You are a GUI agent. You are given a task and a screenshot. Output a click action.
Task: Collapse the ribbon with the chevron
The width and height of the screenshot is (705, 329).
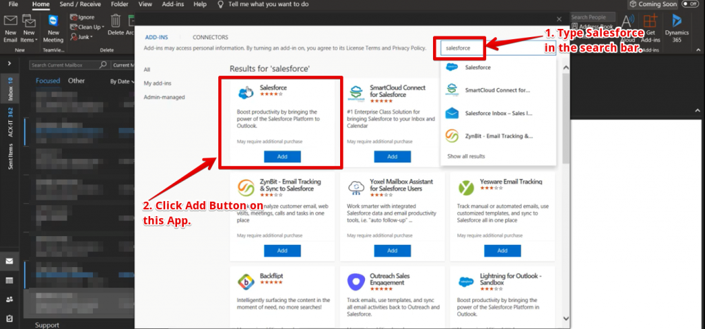click(x=698, y=50)
